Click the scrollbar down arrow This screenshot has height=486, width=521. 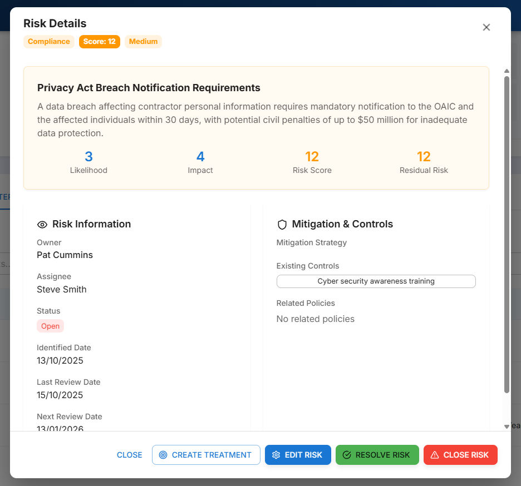507,427
